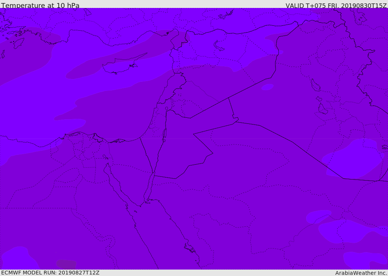The width and height of the screenshot is (388, 276).
Task: Click the 'VALID T+075 FRI. 20190830T15Z' timestamp
Action: pyautogui.click(x=336, y=6)
